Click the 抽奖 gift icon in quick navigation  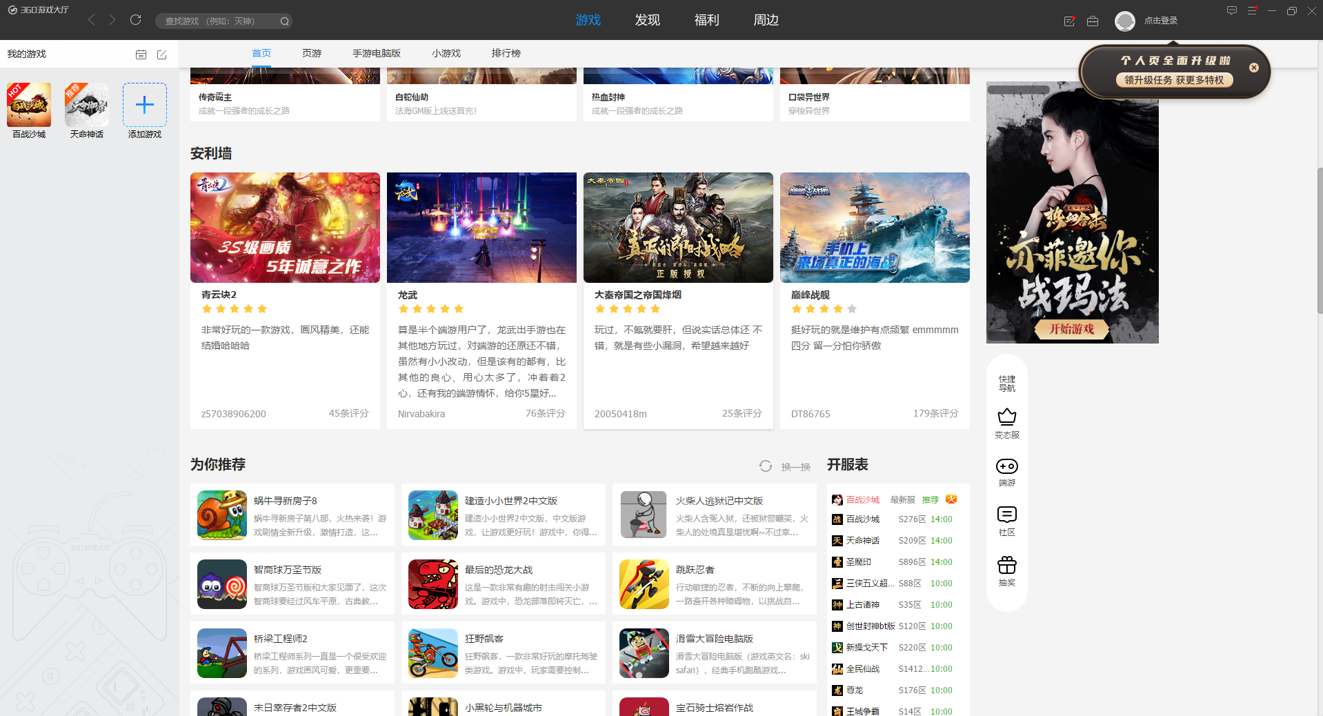point(1006,564)
